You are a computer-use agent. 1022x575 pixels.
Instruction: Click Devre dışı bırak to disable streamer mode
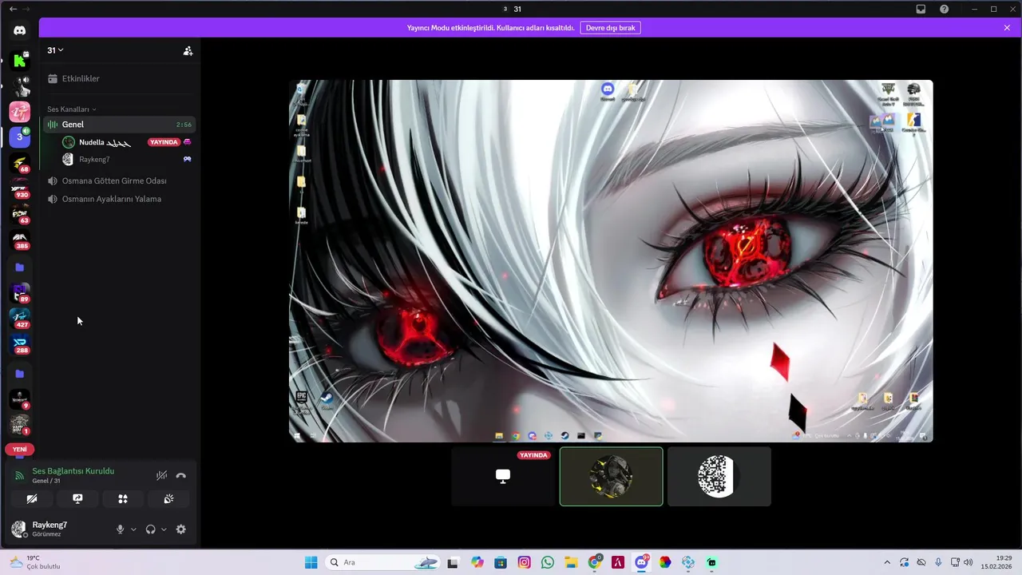610,27
